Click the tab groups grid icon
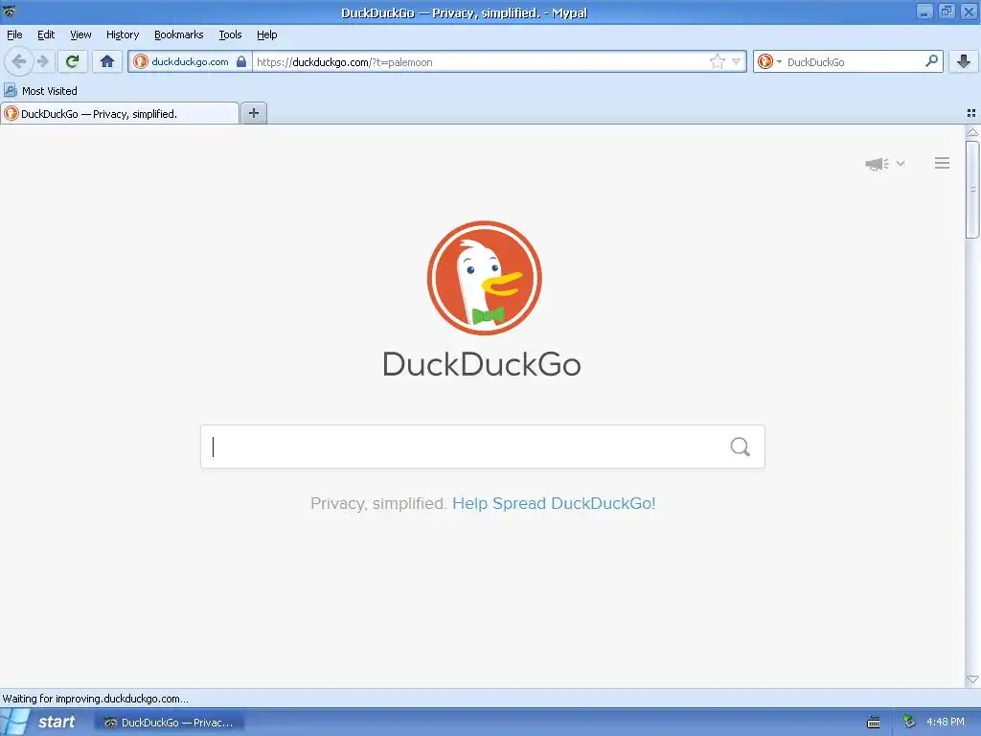Image resolution: width=981 pixels, height=736 pixels. click(971, 113)
